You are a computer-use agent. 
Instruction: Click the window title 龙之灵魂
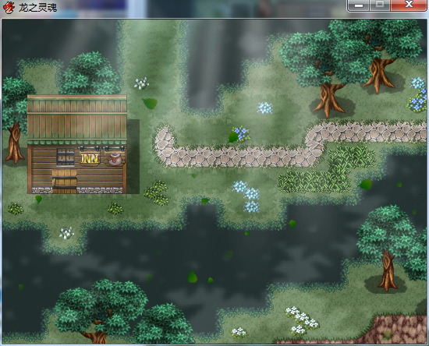point(38,8)
